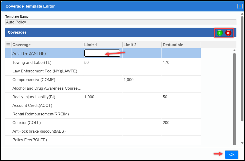Select Rental Reimbursement(RREIM) coverage
245x161 pixels.
coord(41,114)
